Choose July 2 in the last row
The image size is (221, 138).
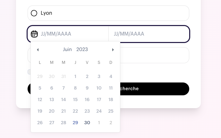click(x=111, y=123)
